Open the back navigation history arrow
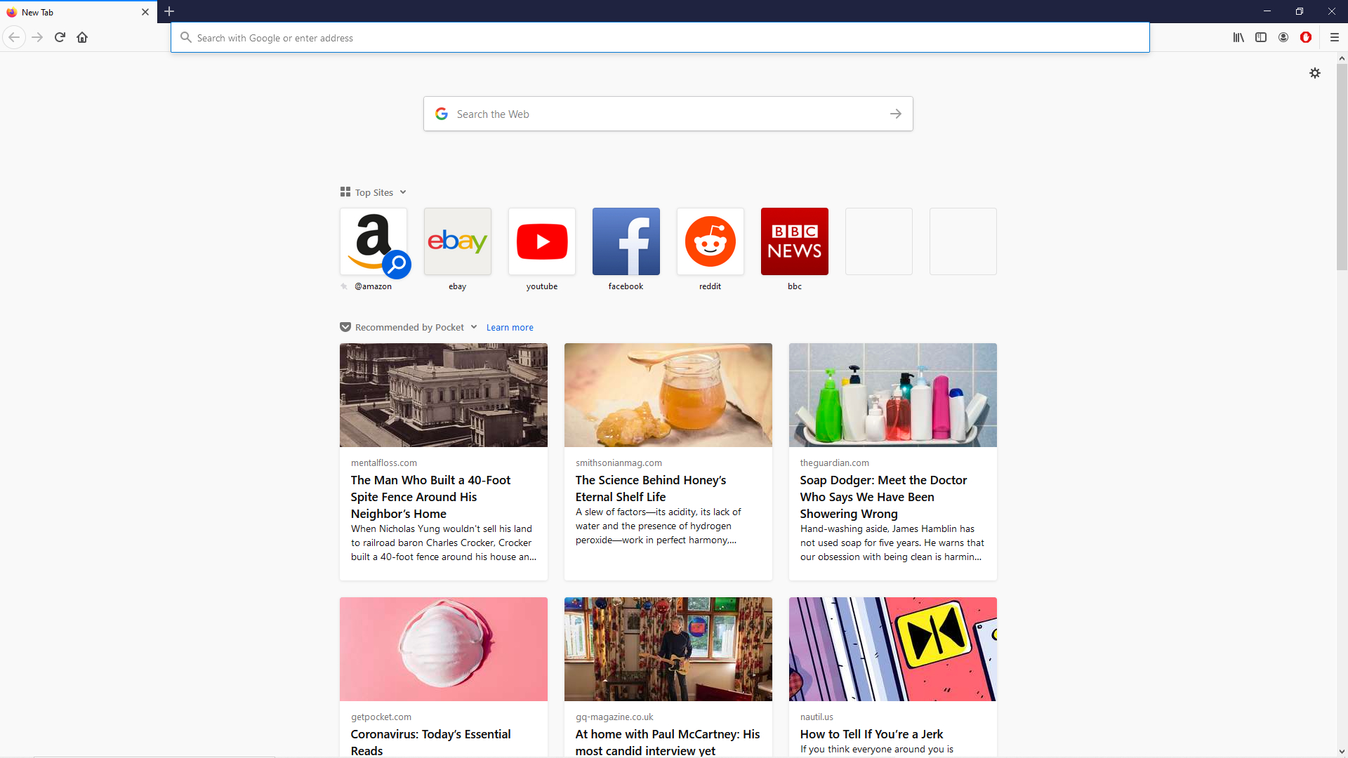 coord(14,37)
